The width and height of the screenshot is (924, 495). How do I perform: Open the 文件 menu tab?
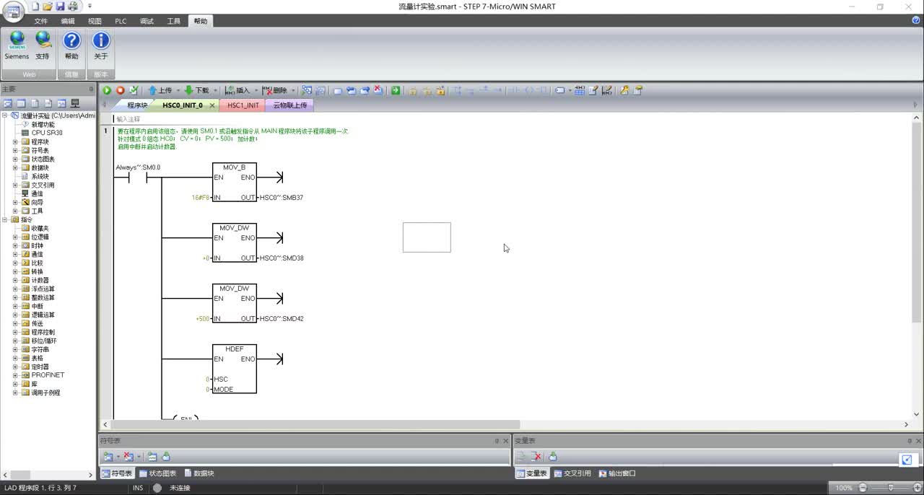[x=41, y=21]
